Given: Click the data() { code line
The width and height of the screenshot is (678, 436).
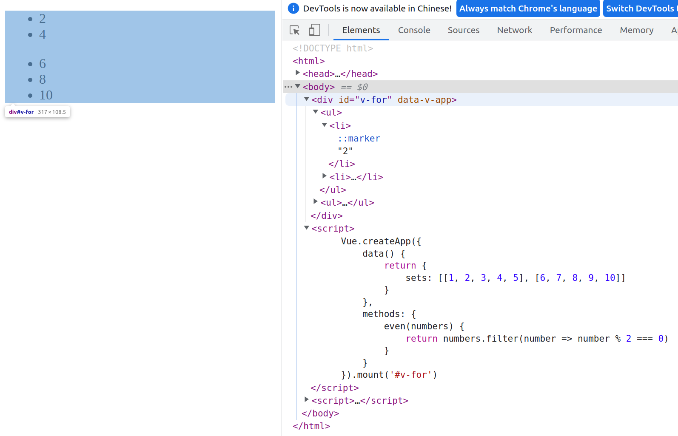Looking at the screenshot, I should 384,254.
